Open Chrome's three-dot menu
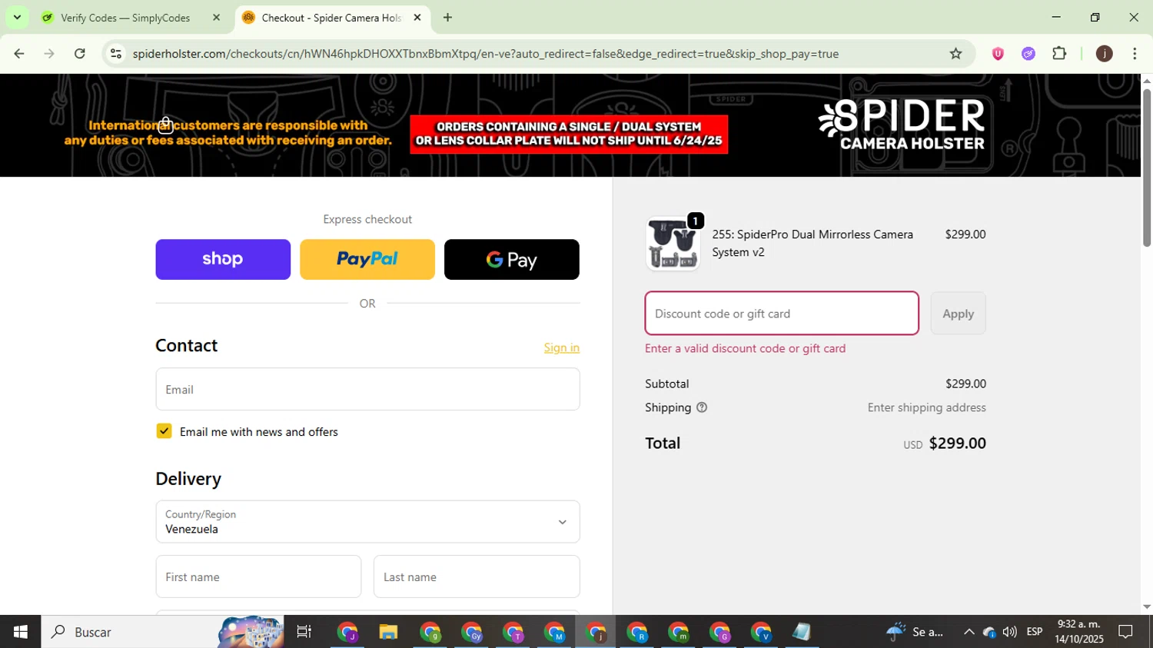The image size is (1153, 648). coord(1135,54)
